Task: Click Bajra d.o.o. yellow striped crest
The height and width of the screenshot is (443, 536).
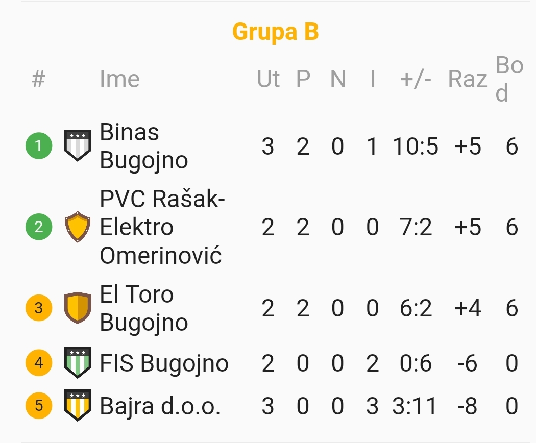Action: [78, 406]
